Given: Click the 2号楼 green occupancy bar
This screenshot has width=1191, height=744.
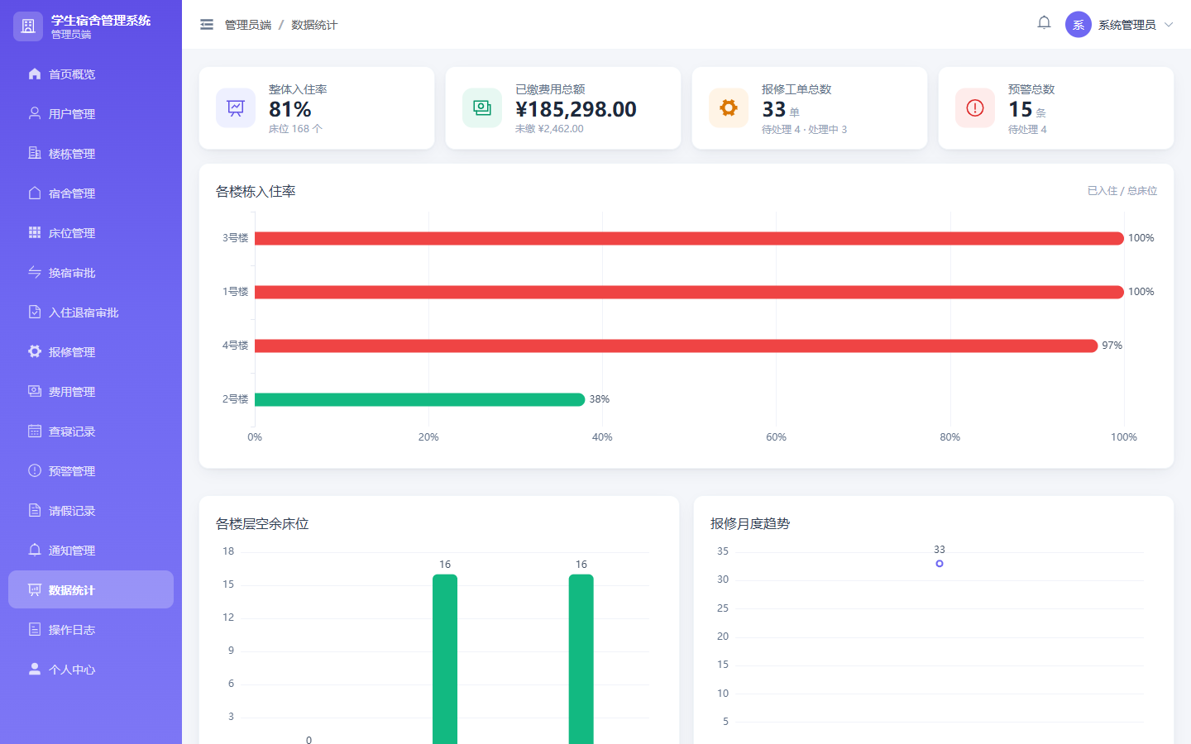Looking at the screenshot, I should tap(420, 399).
